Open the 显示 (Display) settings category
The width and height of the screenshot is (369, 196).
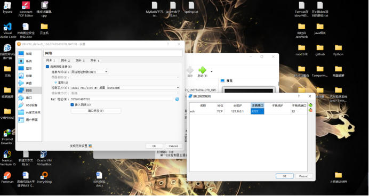point(29,68)
